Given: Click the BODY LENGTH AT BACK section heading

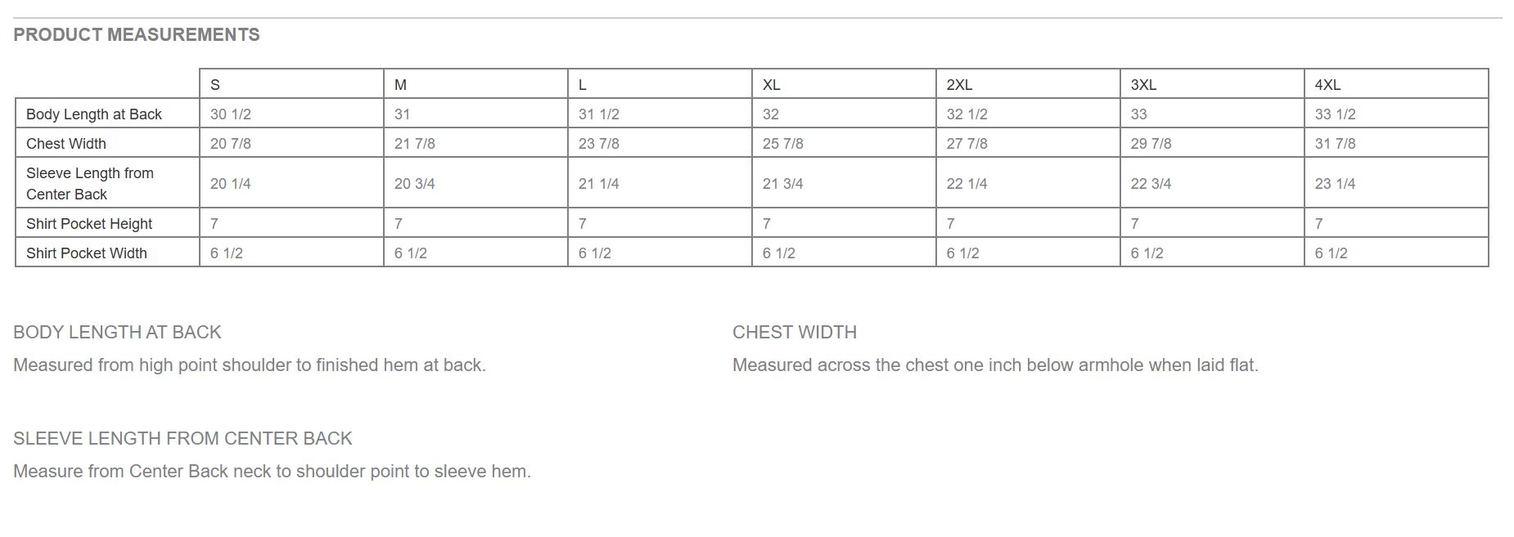Looking at the screenshot, I should pyautogui.click(x=117, y=332).
